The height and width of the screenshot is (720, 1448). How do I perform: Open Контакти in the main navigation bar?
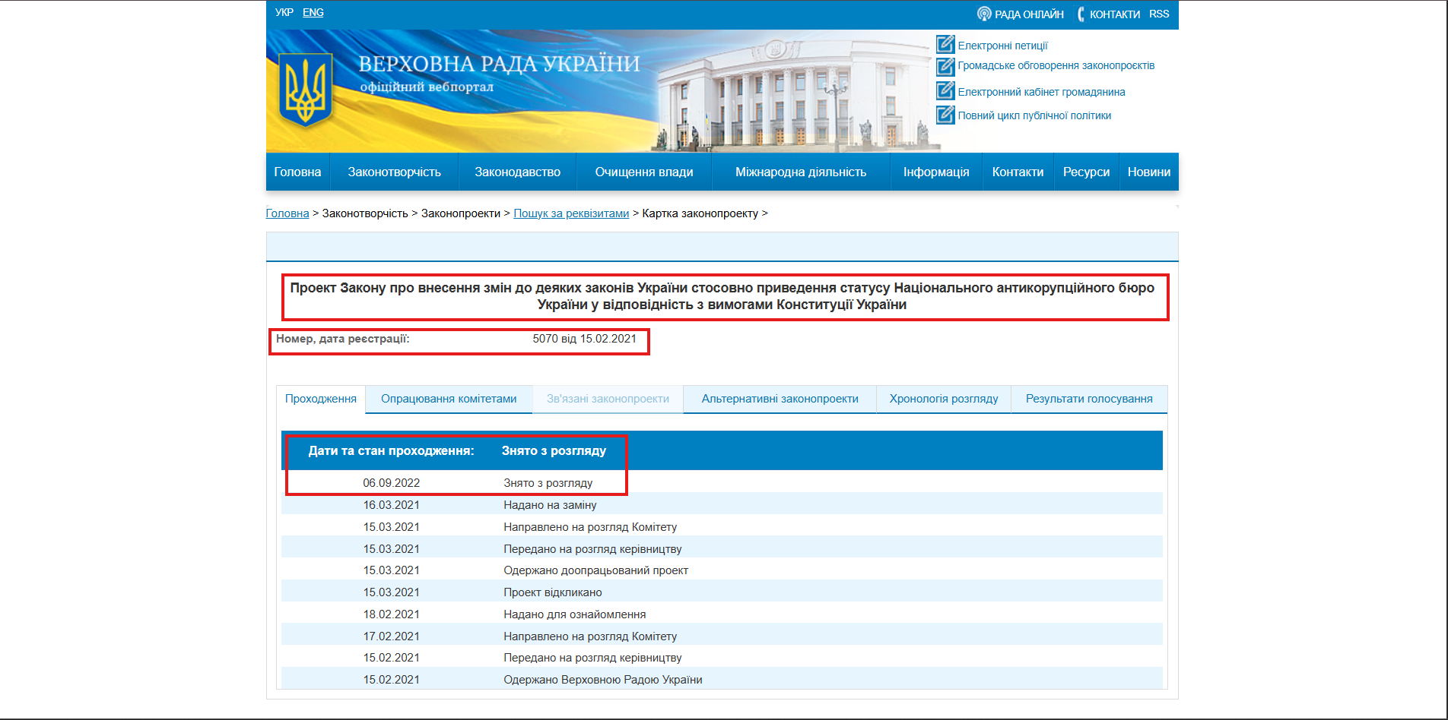tap(1018, 172)
